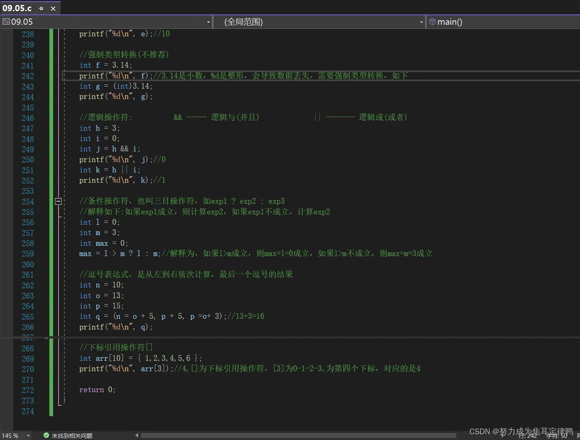
Task: Click 'int p = 15;' code line
Action: click(101, 306)
